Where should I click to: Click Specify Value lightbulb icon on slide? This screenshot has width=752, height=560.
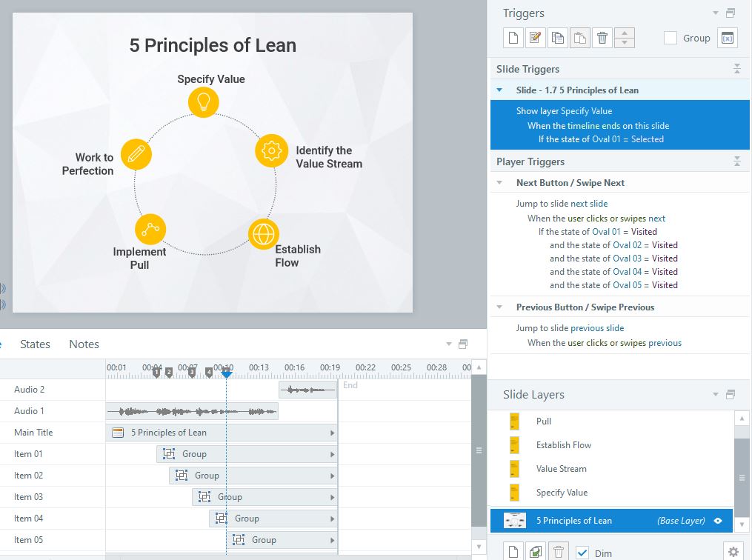203,102
